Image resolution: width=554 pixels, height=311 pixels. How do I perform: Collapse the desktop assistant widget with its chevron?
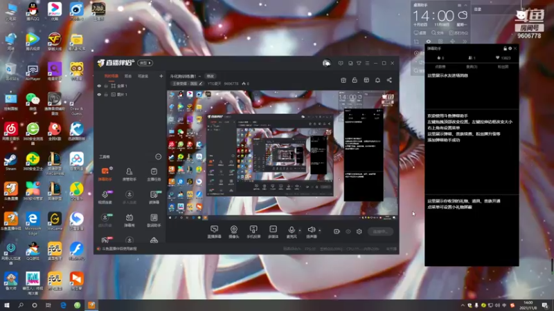(465, 6)
